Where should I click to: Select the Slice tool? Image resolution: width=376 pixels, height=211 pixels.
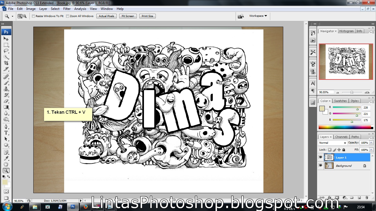tap(6, 69)
